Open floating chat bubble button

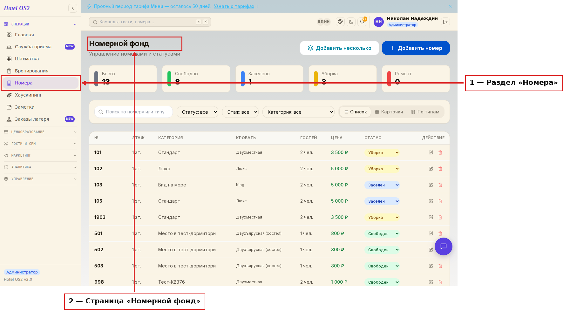point(444,246)
